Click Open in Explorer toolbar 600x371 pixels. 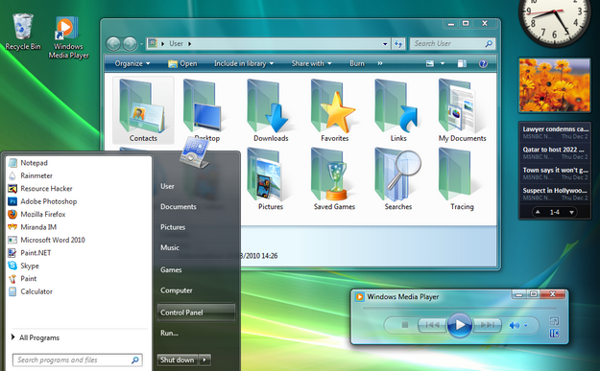[x=182, y=63]
